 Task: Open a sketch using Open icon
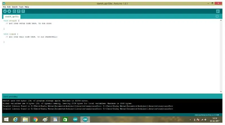(19, 11)
